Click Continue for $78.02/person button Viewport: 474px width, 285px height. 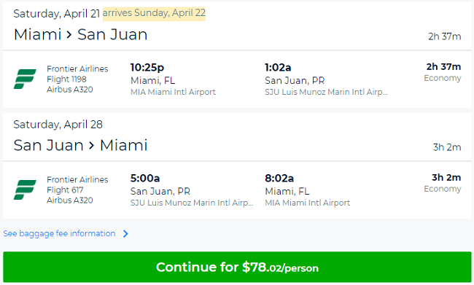click(237, 268)
